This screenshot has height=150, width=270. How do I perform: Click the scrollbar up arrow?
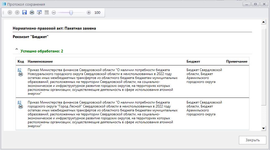[x=263, y=22]
